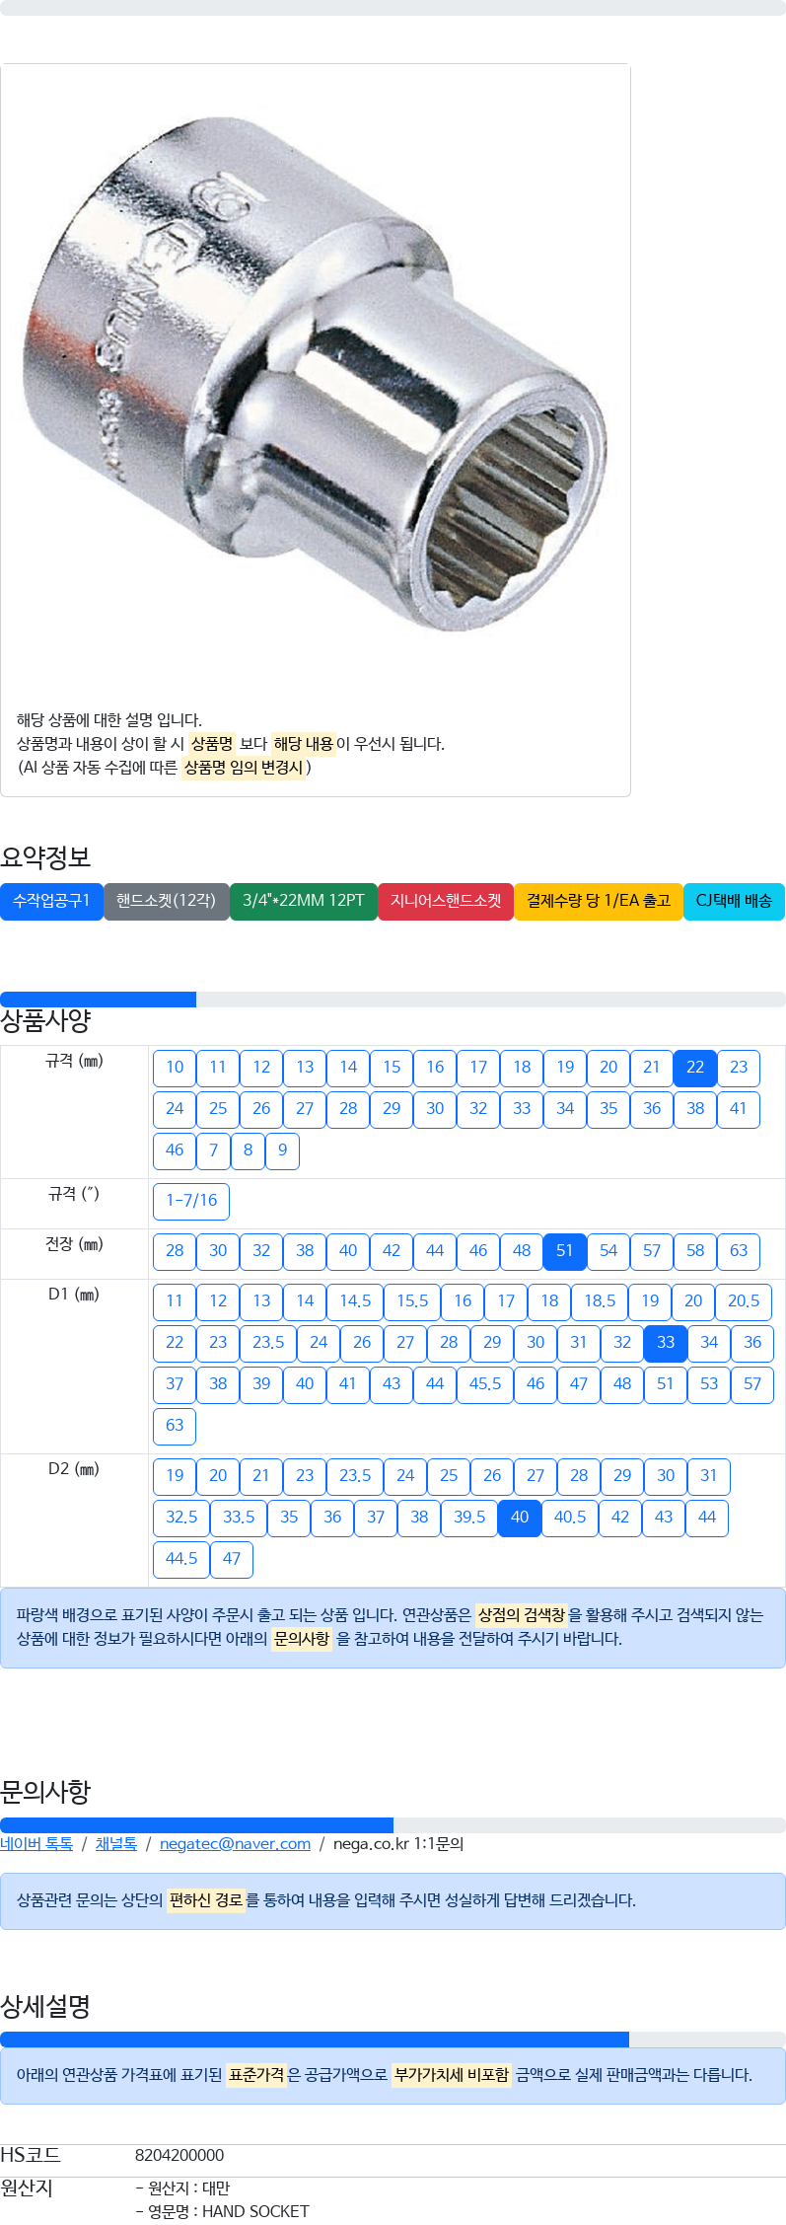Select D1 value 14.5
This screenshot has width=786, height=2225.
(x=355, y=1301)
